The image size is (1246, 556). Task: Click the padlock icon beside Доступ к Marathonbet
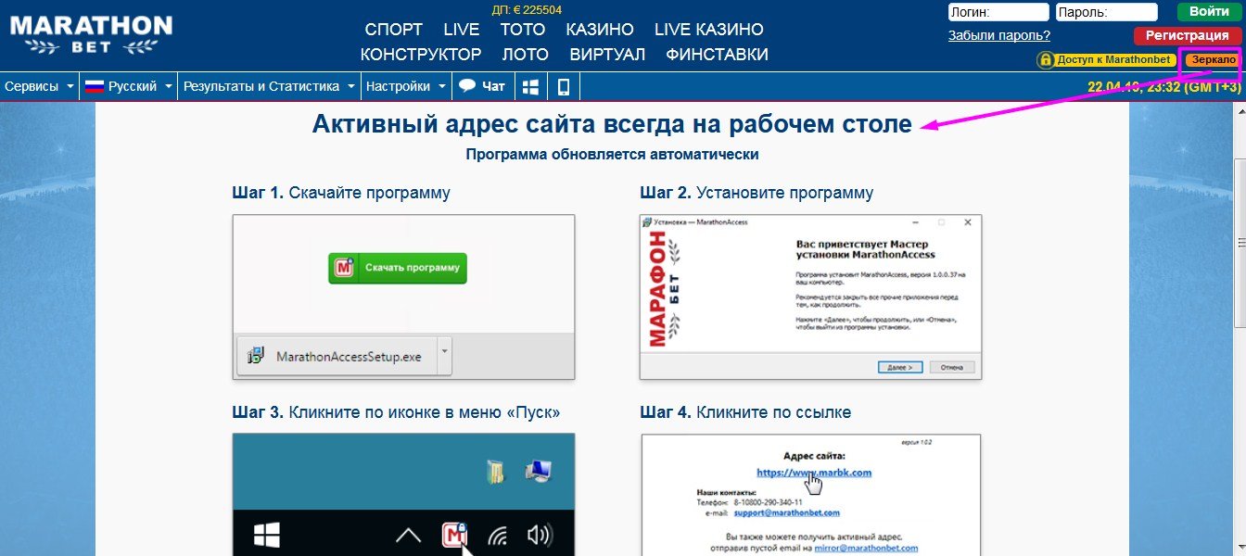pos(1046,59)
